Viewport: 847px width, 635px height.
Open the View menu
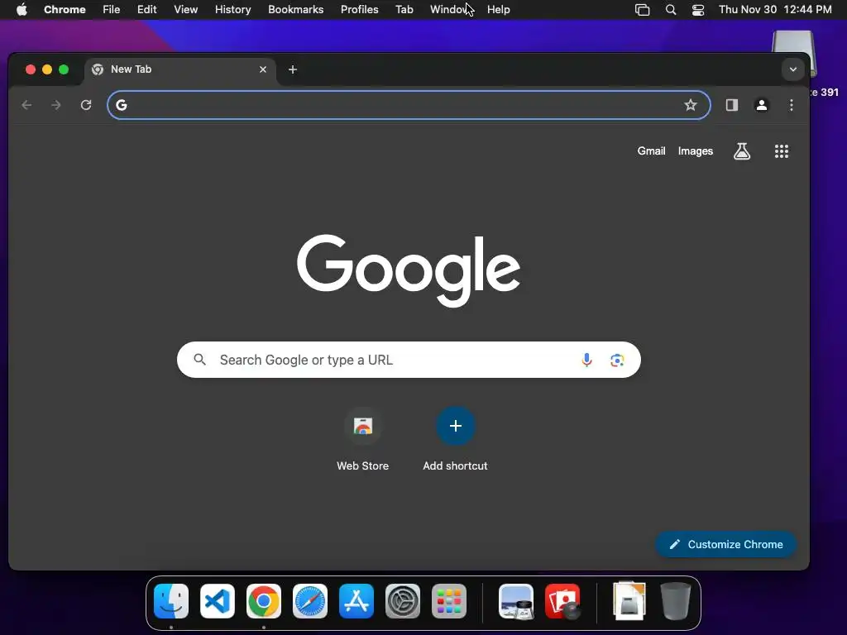pos(186,10)
